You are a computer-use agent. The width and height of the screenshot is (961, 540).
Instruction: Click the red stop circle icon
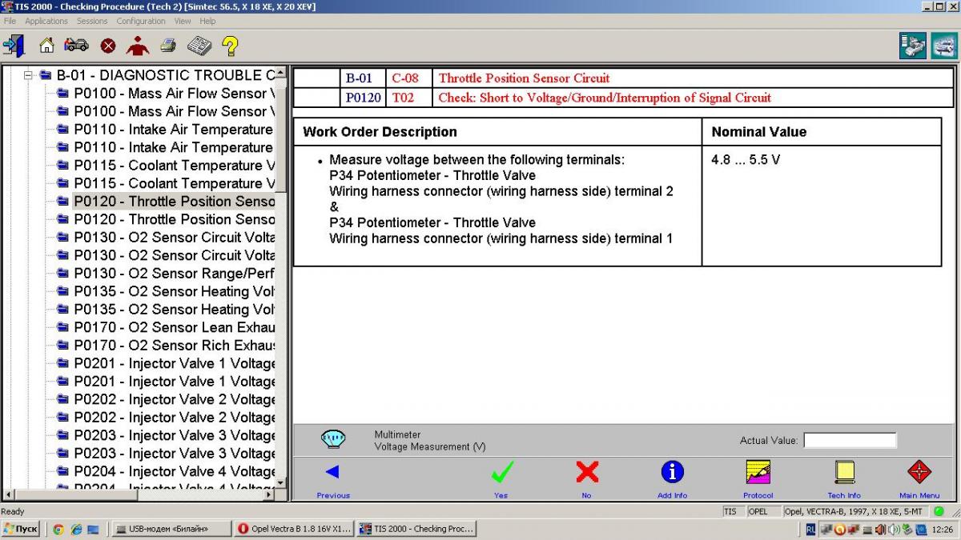[x=108, y=46]
